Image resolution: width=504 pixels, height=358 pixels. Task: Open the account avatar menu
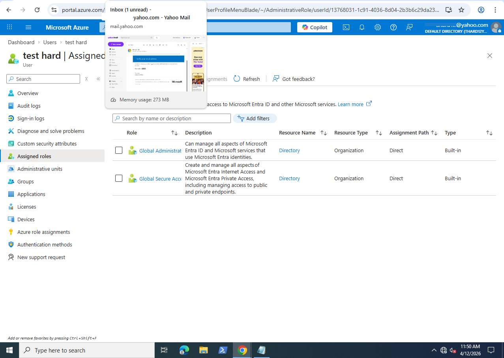[496, 27]
